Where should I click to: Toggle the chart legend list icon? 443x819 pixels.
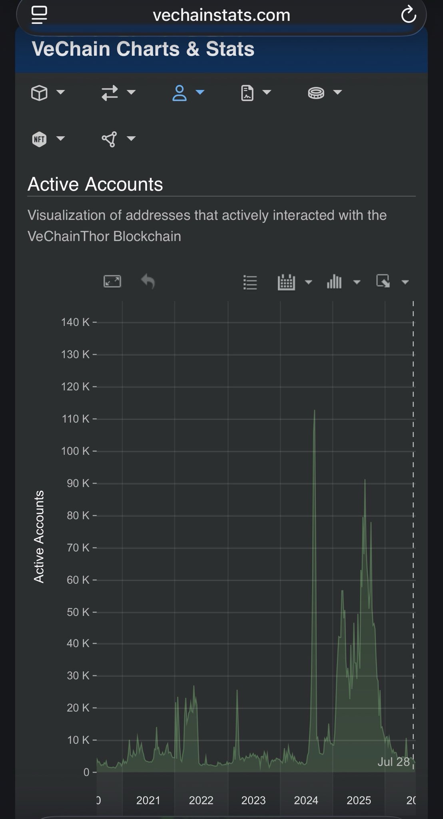pos(250,282)
